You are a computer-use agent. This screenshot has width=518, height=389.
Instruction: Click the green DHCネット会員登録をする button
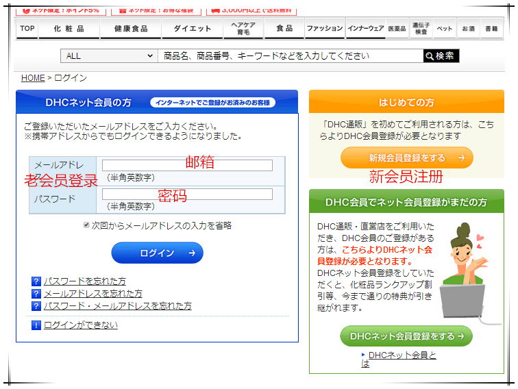[406, 336]
